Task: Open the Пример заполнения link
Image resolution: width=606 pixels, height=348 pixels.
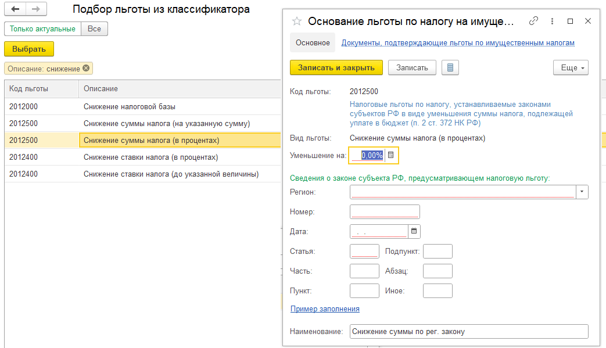Action: 325,309
